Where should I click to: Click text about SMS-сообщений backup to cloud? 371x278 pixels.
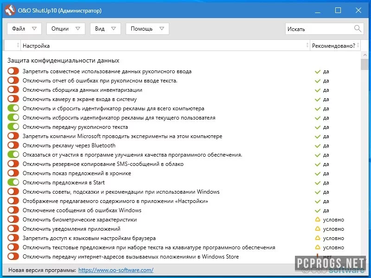coord(103,164)
